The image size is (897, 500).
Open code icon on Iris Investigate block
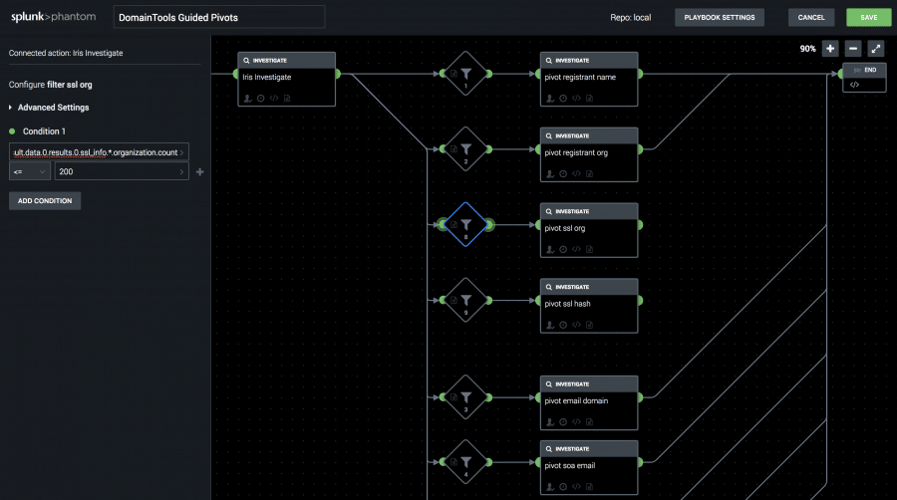click(274, 99)
